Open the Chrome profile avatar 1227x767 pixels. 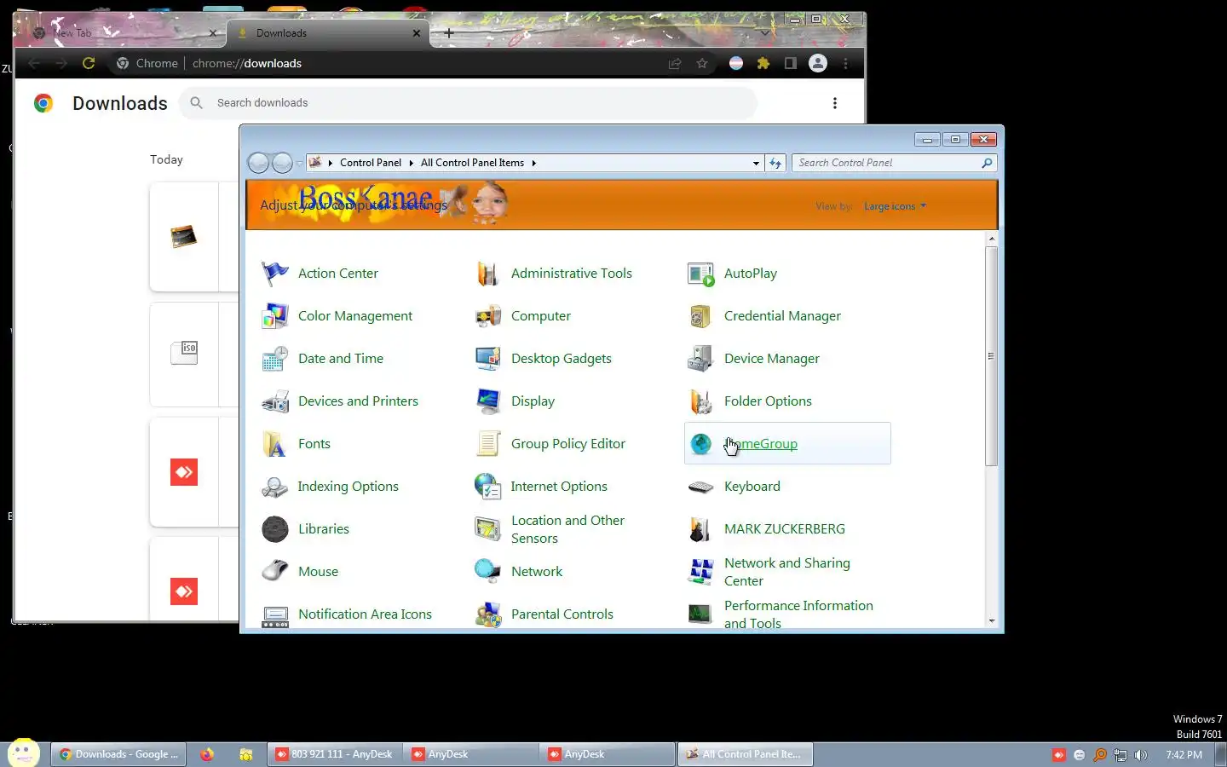(818, 63)
